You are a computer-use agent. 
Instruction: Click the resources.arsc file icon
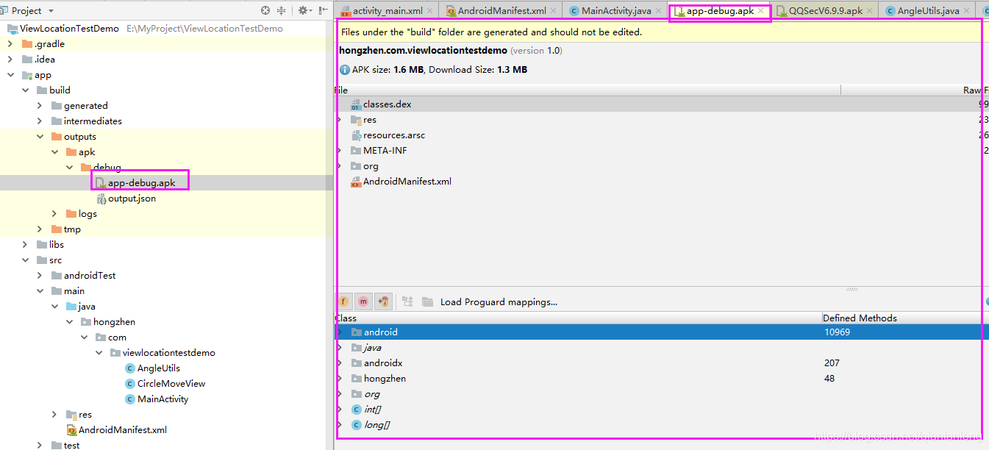click(356, 135)
